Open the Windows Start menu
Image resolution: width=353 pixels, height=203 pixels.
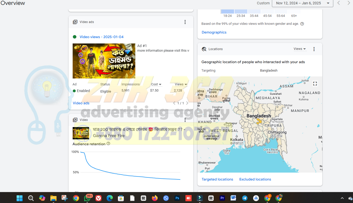pos(19,198)
